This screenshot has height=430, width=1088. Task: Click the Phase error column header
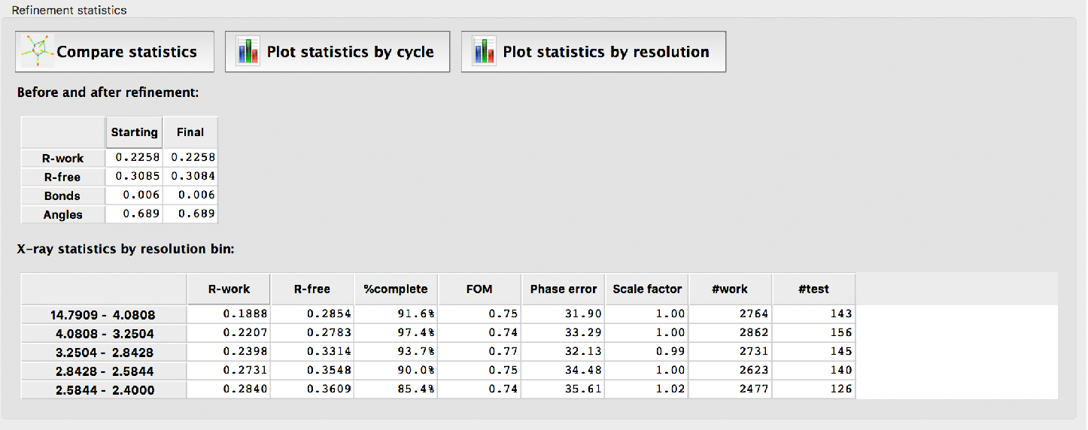coord(563,289)
